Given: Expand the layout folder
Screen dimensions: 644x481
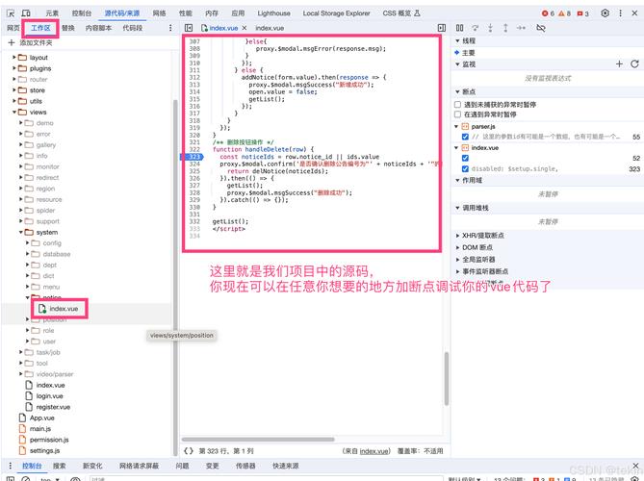Looking at the screenshot, I should (14, 58).
